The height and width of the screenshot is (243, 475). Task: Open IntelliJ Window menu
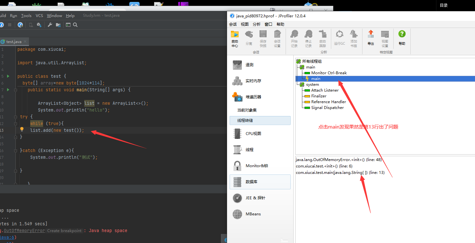[x=55, y=15]
